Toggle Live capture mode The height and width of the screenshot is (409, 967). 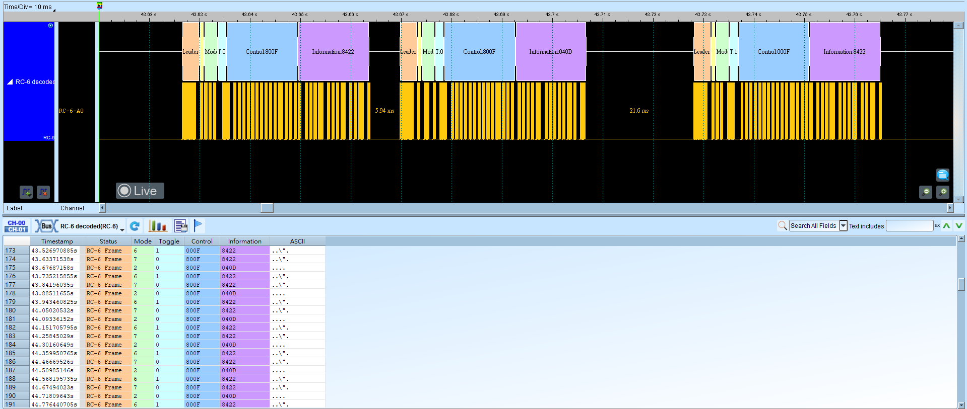click(140, 191)
